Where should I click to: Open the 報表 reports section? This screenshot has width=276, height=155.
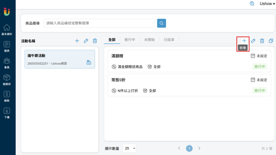pos(7,46)
